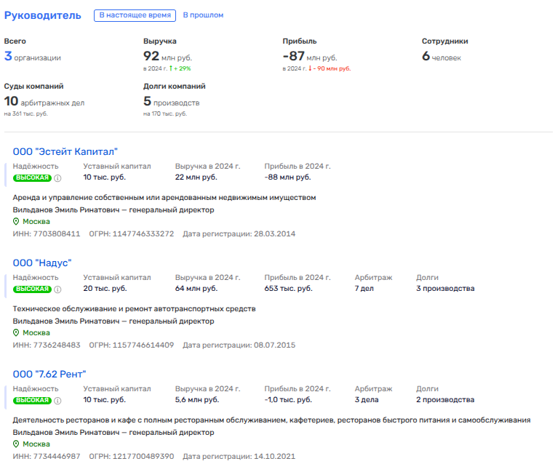Viewport: 555px width, 472px height.
Task: Click ВЫСОКАЯ reliability badge for Эстейт Капитал
Action: point(33,177)
